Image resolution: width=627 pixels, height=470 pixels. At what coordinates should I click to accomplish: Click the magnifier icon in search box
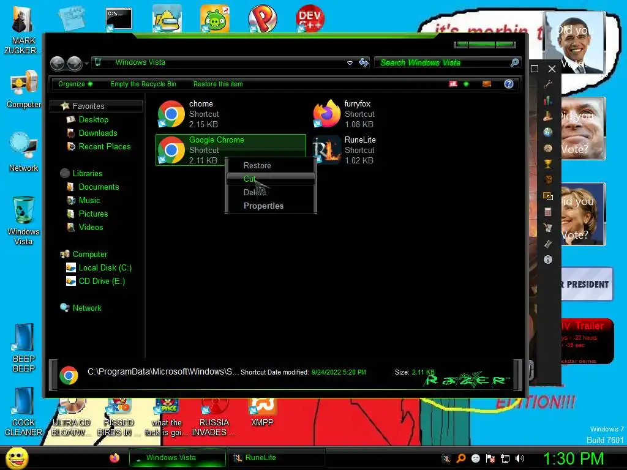coord(514,62)
